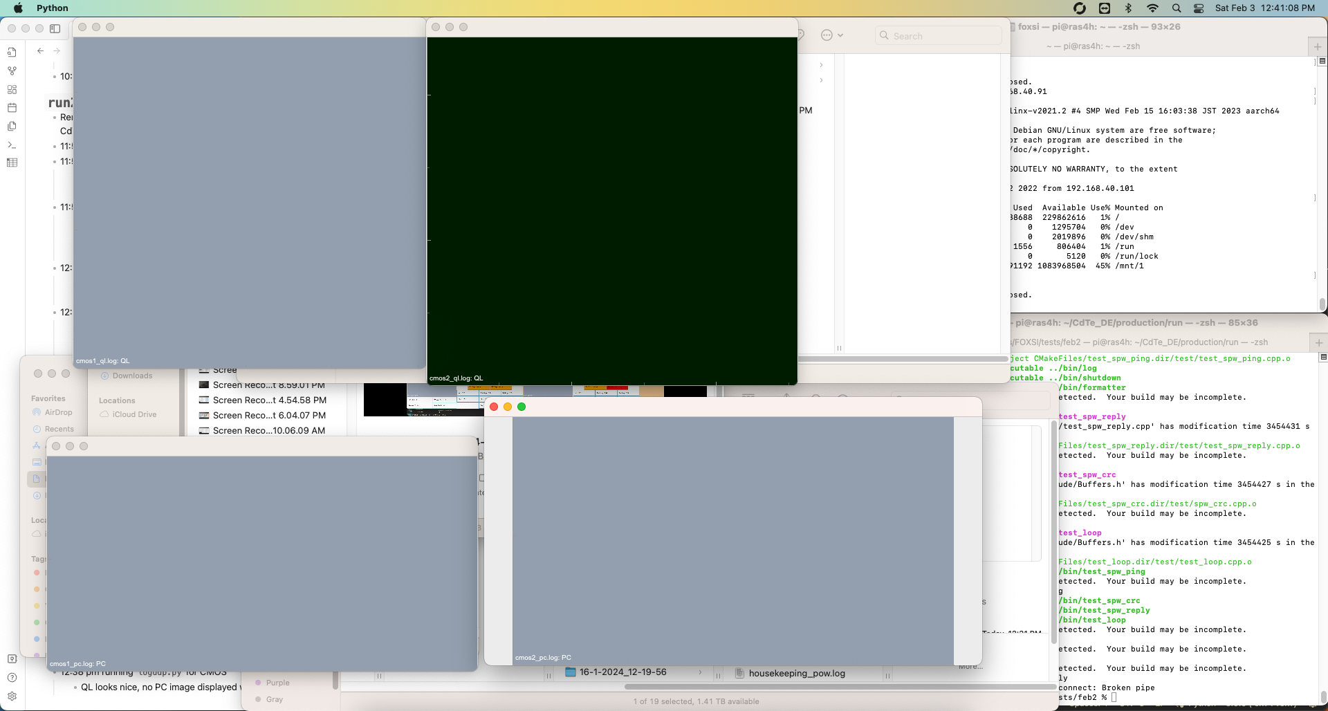The width and height of the screenshot is (1328, 711).
Task: Open Control Center in the menu bar
Action: 1199,8
